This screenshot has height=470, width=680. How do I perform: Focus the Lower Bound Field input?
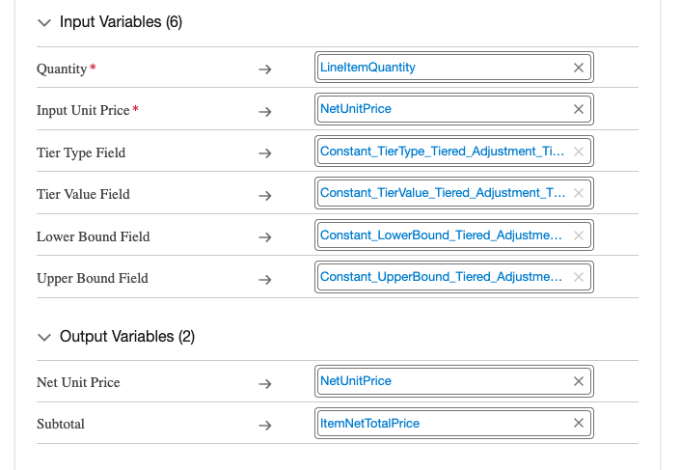(442, 235)
